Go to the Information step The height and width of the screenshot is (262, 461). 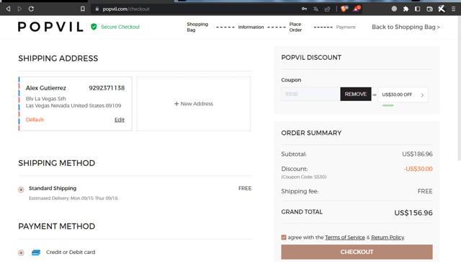pyautogui.click(x=251, y=27)
